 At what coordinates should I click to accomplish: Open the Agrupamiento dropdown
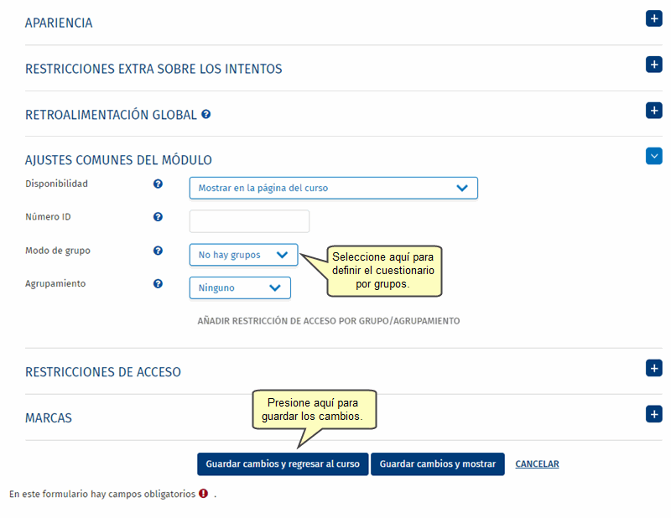(240, 288)
